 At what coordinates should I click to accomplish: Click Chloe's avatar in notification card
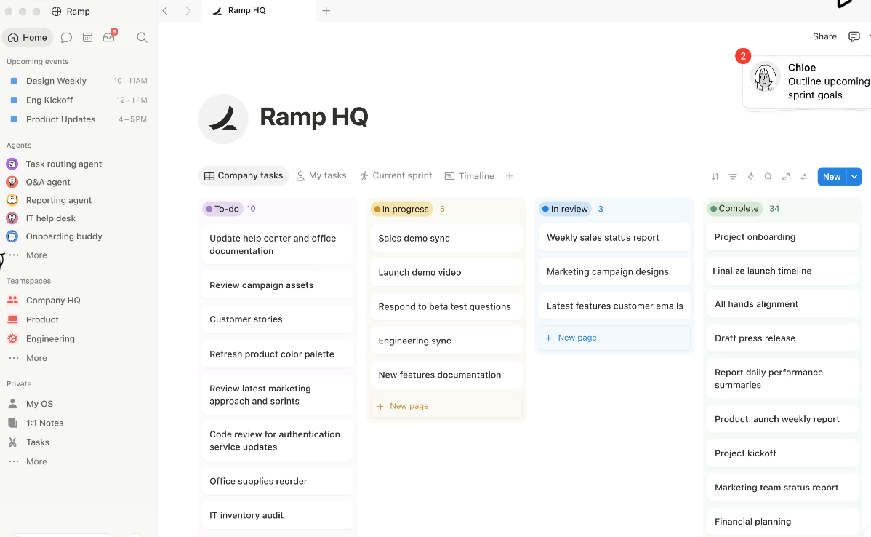click(765, 76)
